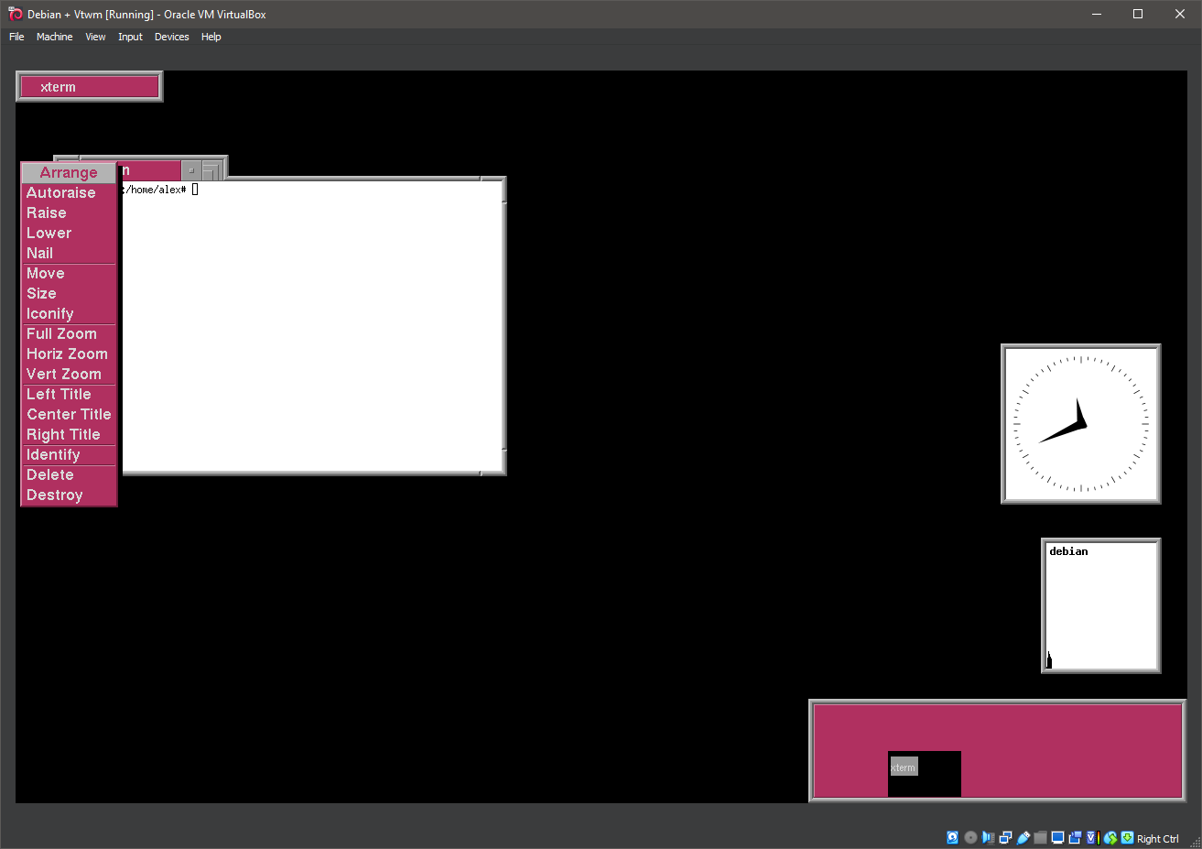The image size is (1202, 849).
Task: Click the audio status icon
Action: click(x=987, y=836)
